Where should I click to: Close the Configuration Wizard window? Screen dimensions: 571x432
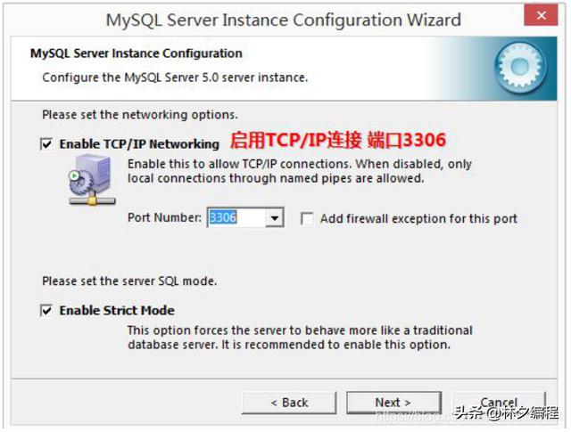[542, 15]
